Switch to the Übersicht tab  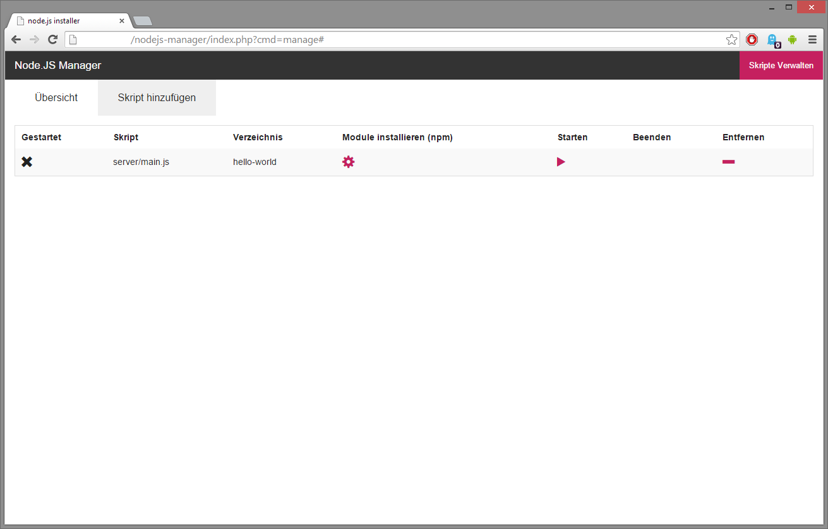56,97
